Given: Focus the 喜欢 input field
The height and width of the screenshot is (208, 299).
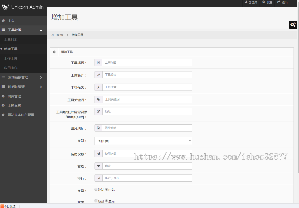Looking at the screenshot, I should pyautogui.click(x=147, y=166).
